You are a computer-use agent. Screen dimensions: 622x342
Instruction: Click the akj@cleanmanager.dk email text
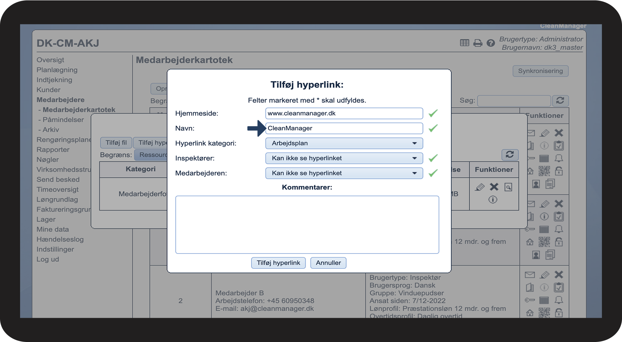coord(277,309)
